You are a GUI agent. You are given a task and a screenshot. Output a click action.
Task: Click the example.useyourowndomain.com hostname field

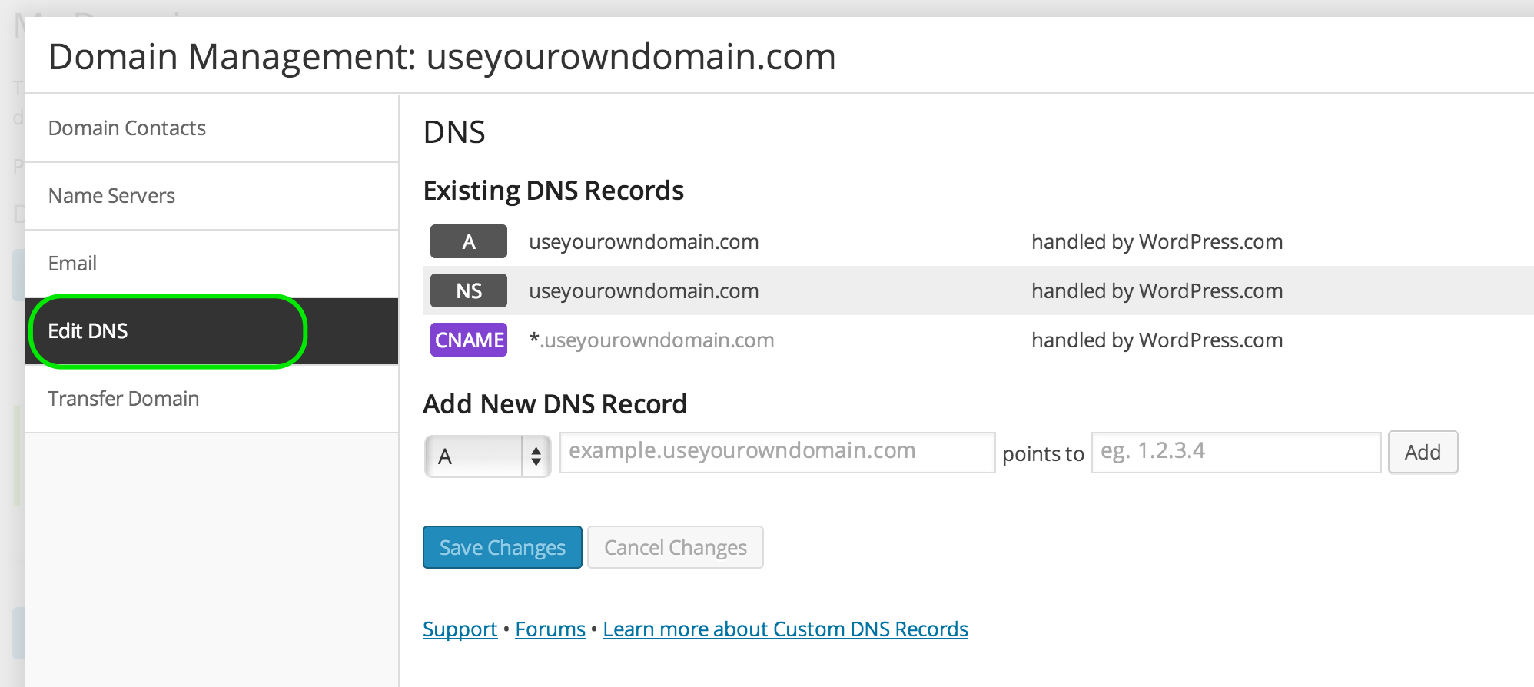tap(776, 452)
